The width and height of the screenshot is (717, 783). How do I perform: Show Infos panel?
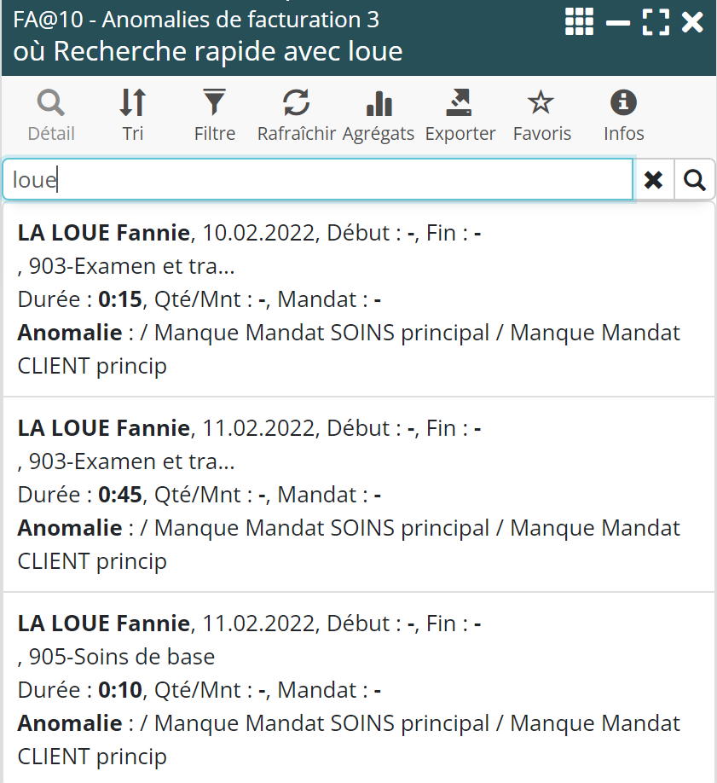click(623, 115)
